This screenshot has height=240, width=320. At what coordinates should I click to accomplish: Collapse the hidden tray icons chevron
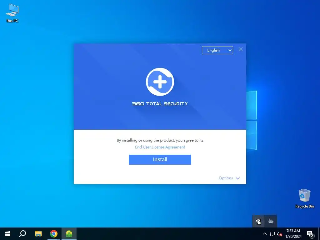pyautogui.click(x=264, y=234)
